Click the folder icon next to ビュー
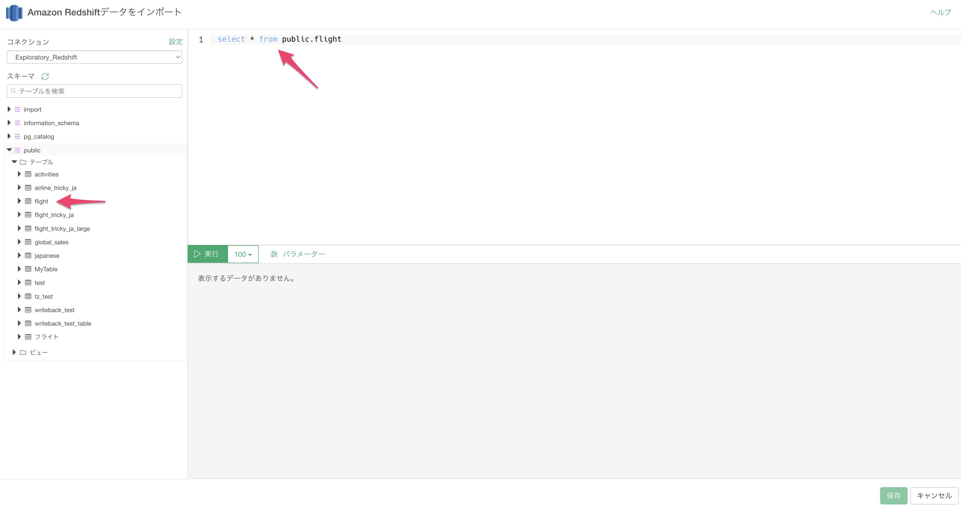The width and height of the screenshot is (961, 508). (x=23, y=352)
